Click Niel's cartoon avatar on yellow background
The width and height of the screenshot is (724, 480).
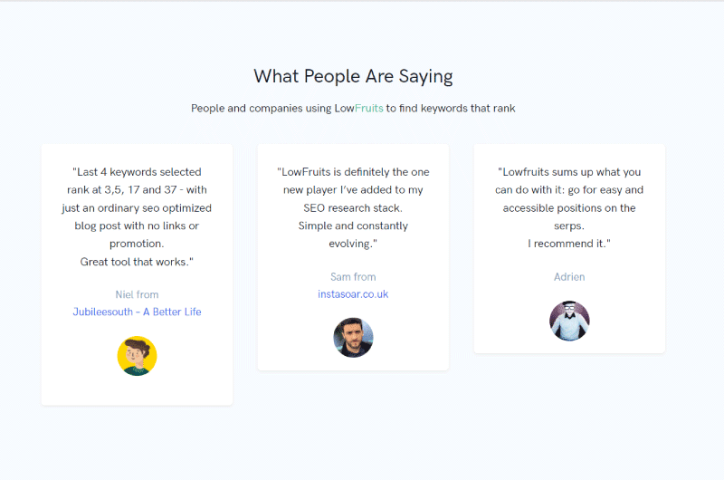coord(138,356)
